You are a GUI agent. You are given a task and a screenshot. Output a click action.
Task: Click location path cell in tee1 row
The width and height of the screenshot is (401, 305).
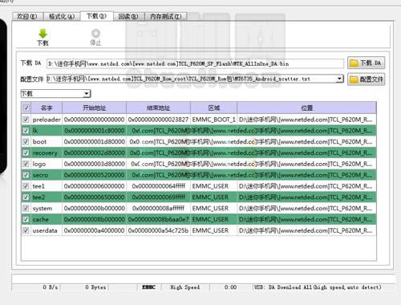(x=306, y=186)
